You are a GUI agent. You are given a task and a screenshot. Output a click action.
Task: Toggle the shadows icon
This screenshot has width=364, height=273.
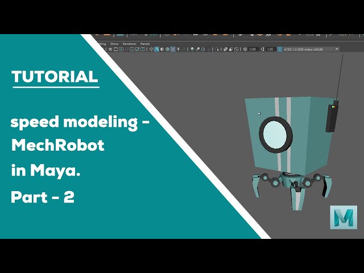[x=184, y=49]
